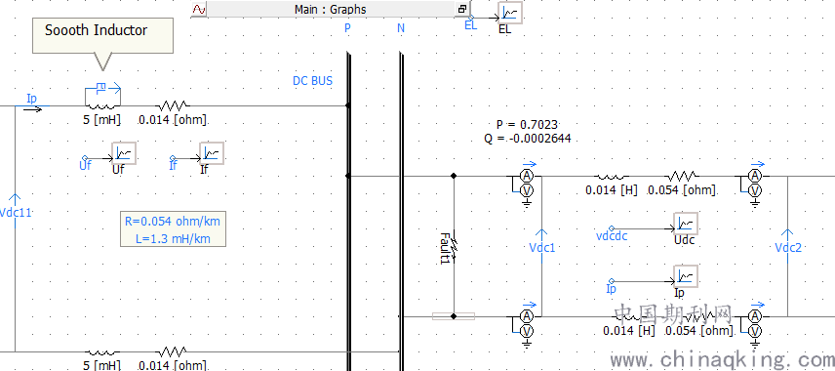Select the 0.014 H upper line inductor
835x371 pixels.
click(612, 177)
